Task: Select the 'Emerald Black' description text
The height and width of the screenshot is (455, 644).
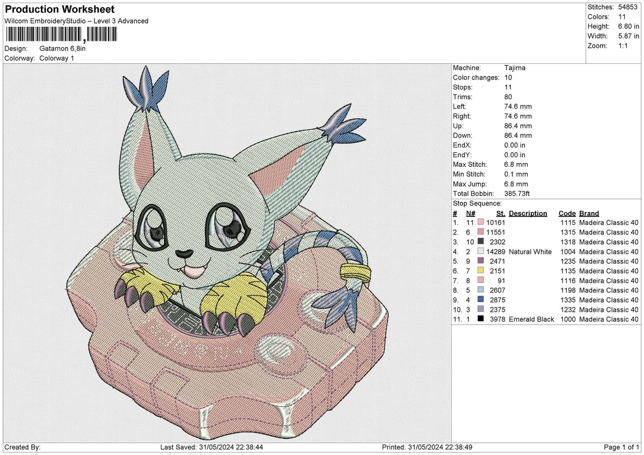Action: pyautogui.click(x=531, y=319)
